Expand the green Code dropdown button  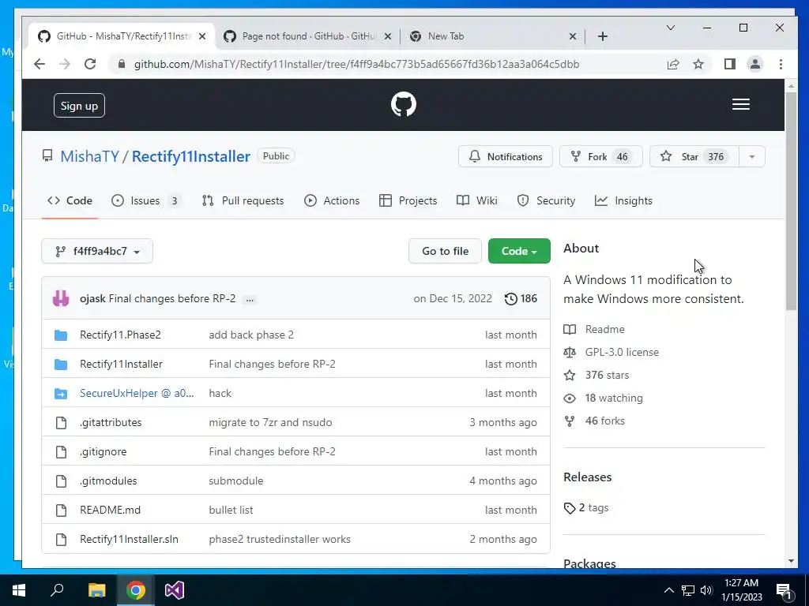(x=519, y=251)
